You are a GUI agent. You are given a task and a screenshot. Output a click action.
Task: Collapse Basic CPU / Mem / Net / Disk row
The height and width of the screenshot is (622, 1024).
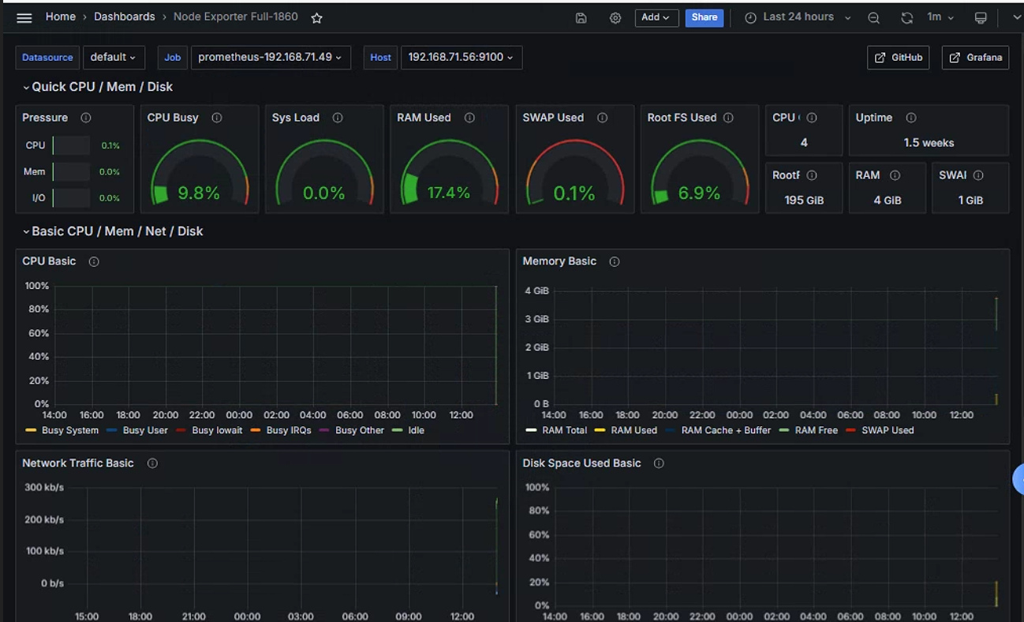point(114,231)
